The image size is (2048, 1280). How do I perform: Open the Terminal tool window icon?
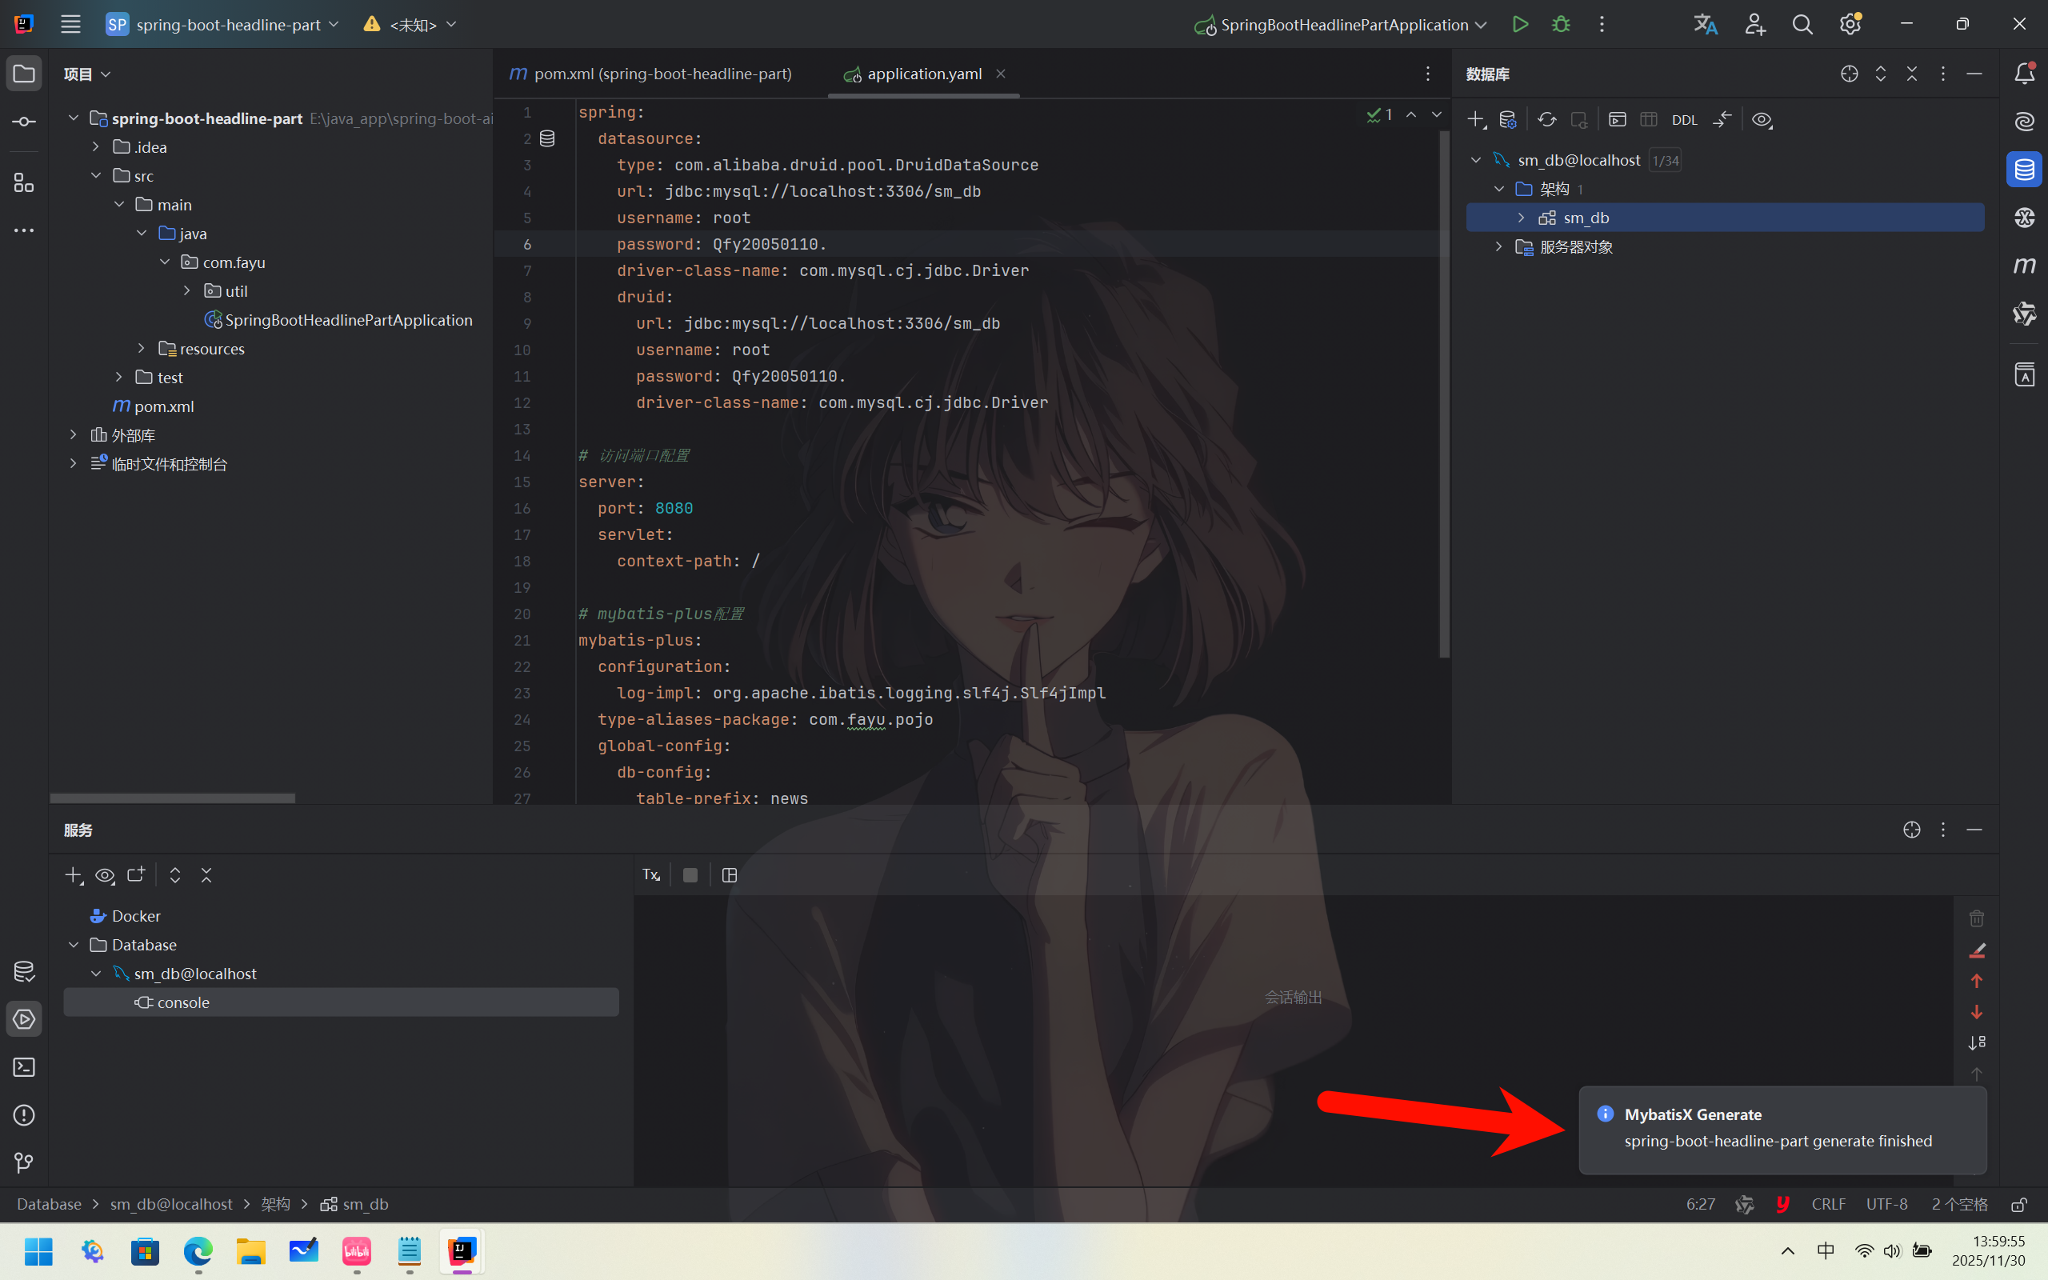point(24,1066)
